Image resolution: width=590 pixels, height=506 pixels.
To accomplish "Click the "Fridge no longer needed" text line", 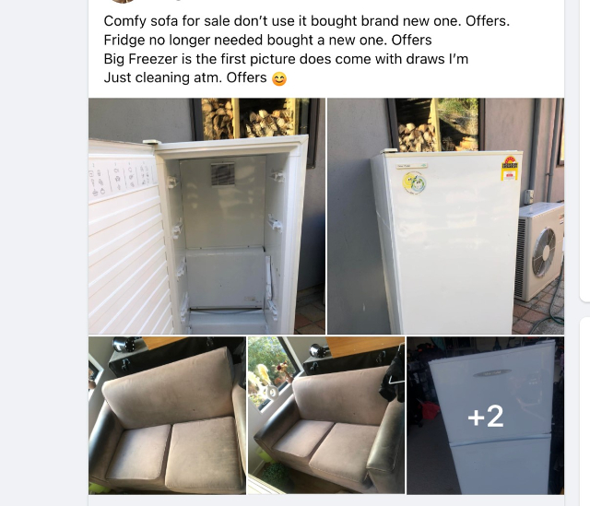I will tap(267, 40).
